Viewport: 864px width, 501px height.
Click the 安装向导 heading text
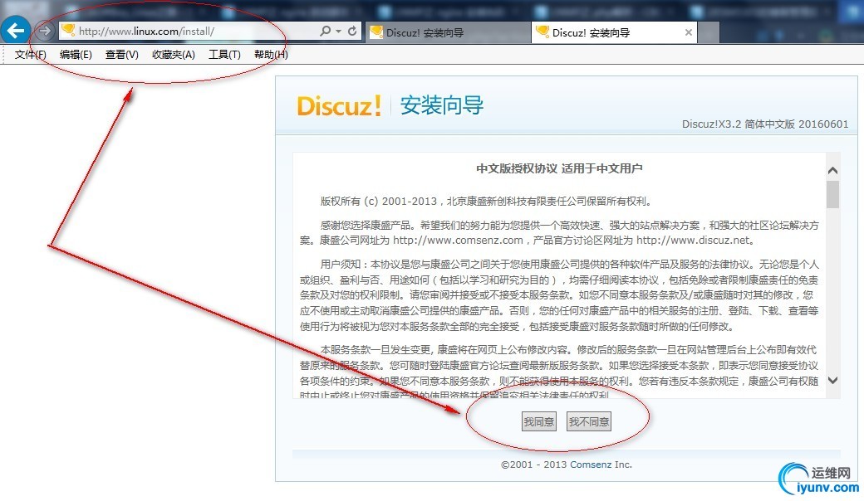point(442,105)
